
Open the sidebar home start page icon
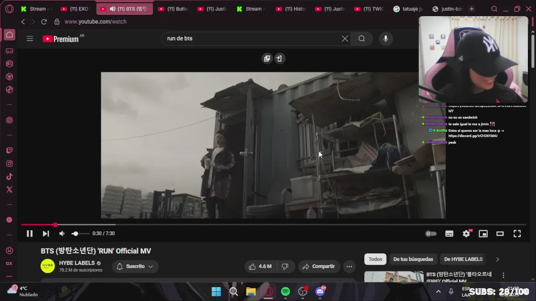(x=9, y=35)
